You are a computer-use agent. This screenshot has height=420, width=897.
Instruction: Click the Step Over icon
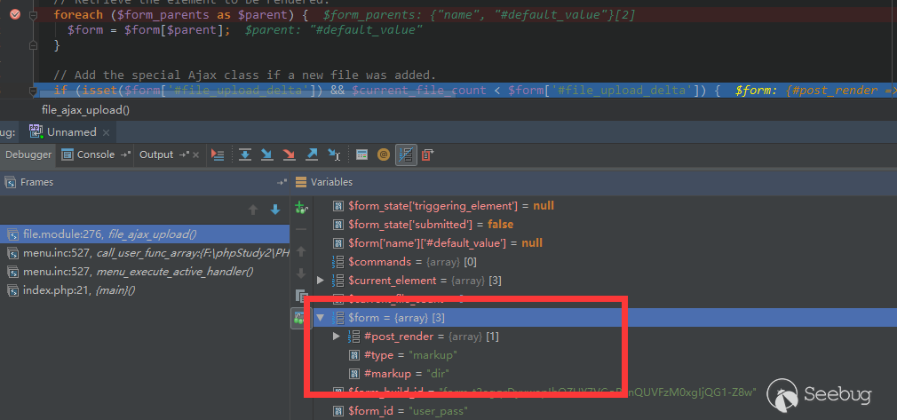tap(245, 155)
